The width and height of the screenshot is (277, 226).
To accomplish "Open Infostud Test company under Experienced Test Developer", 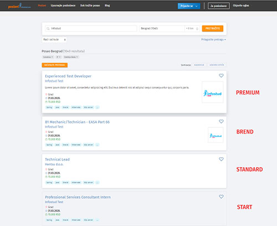I will pyautogui.click(x=54, y=81).
